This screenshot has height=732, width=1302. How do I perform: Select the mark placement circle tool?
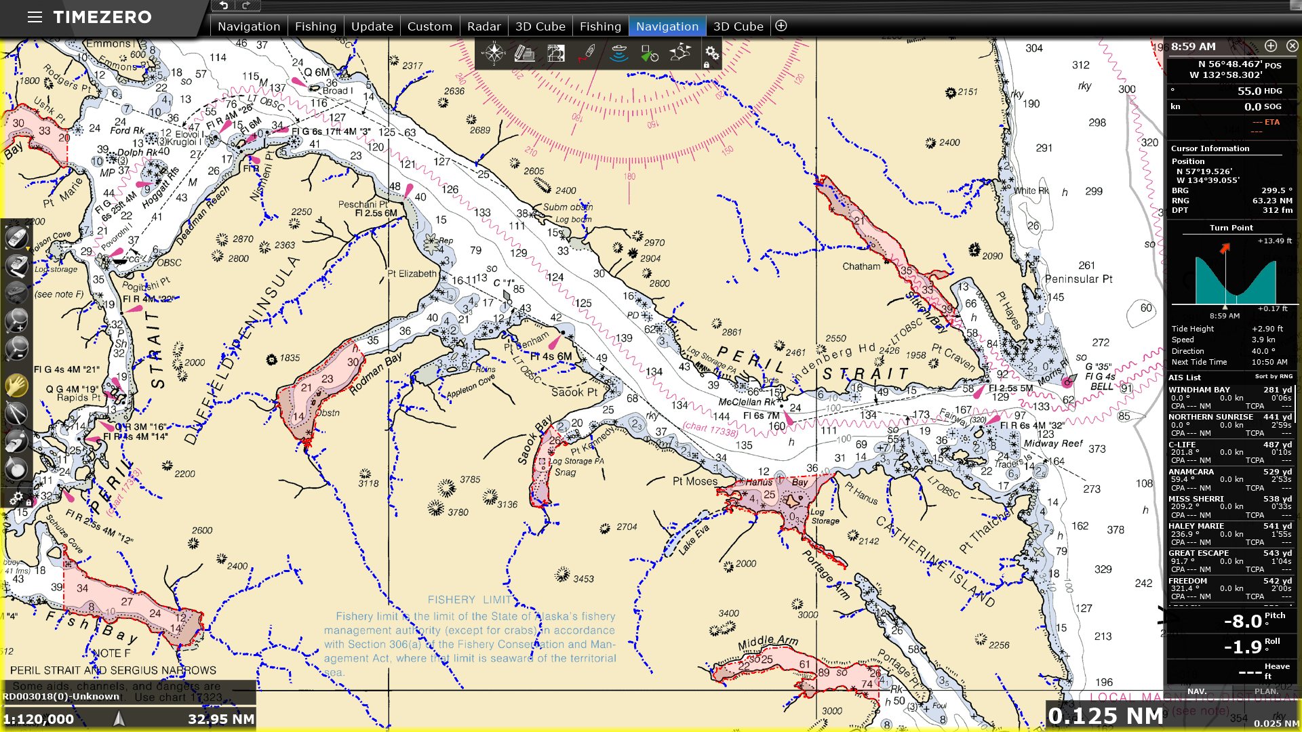[16, 468]
